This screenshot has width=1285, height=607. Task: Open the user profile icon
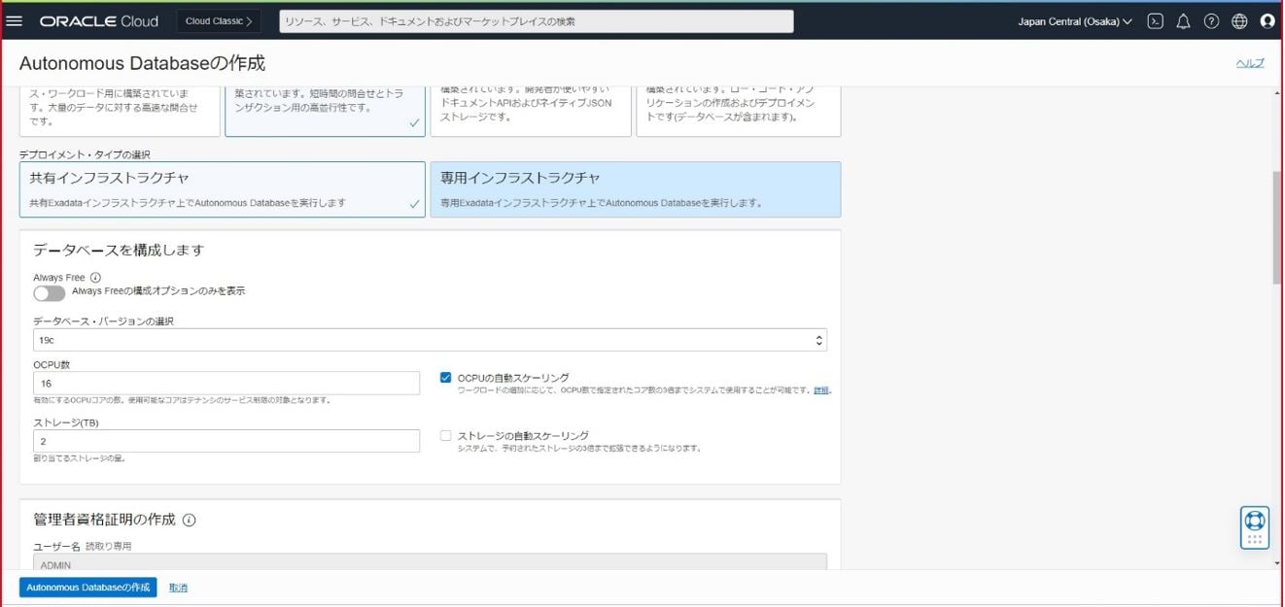coord(1267,20)
